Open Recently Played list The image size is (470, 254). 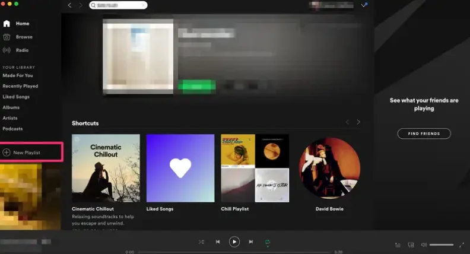click(20, 86)
